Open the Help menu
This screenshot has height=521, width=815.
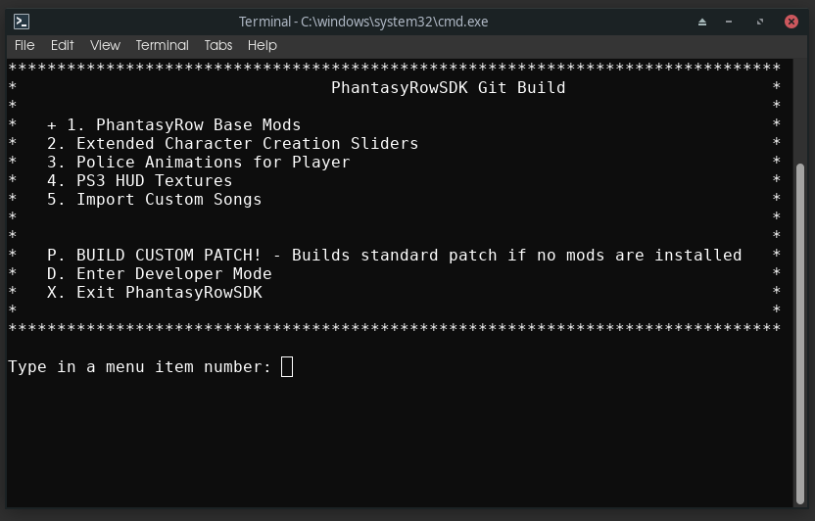tap(263, 46)
